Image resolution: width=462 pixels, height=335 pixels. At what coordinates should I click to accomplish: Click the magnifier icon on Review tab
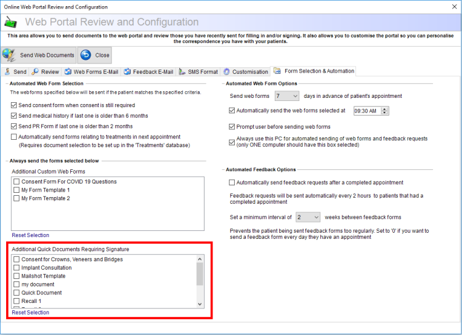[35, 71]
